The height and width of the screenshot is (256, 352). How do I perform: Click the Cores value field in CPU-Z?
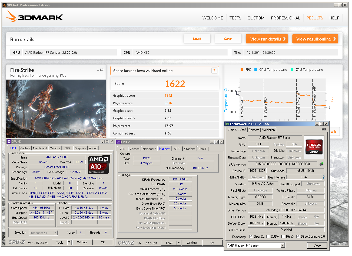pos(81,232)
